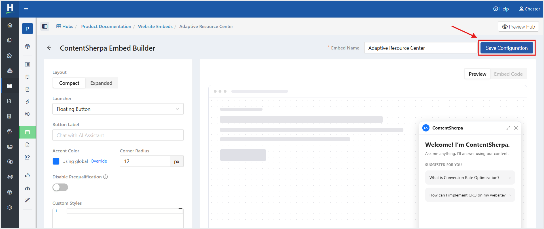Toggle the Disable Prequalification switch

60,187
